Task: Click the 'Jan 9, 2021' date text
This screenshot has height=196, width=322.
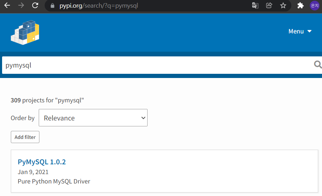Action: (33, 172)
